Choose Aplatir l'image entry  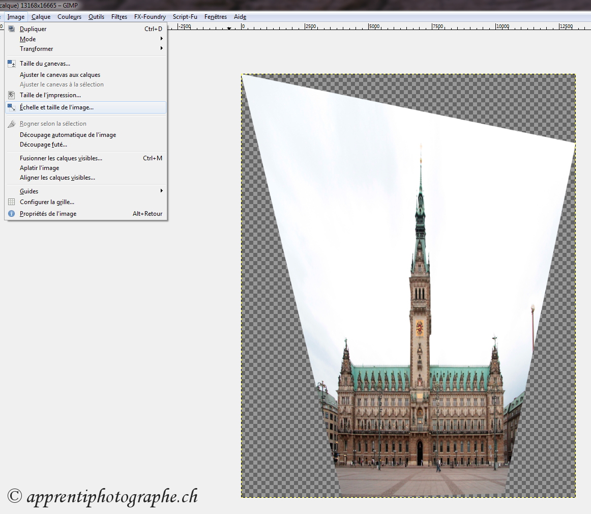coord(39,168)
